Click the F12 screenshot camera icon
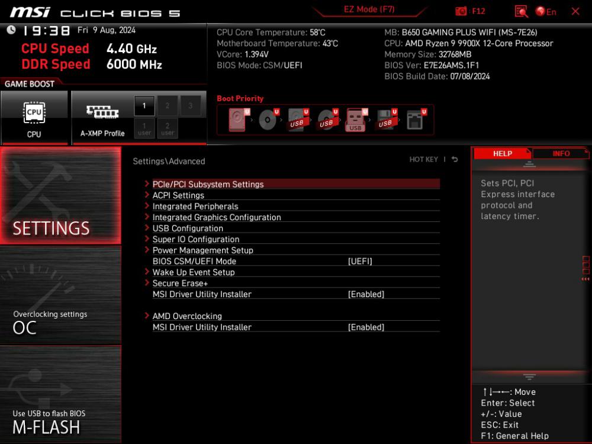The height and width of the screenshot is (444, 592). [x=461, y=11]
